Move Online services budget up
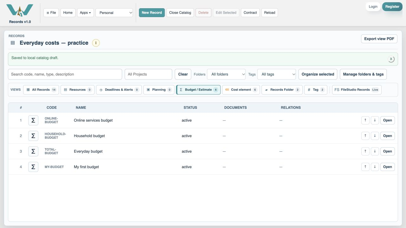Image resolution: width=406 pixels, height=228 pixels. [365, 120]
